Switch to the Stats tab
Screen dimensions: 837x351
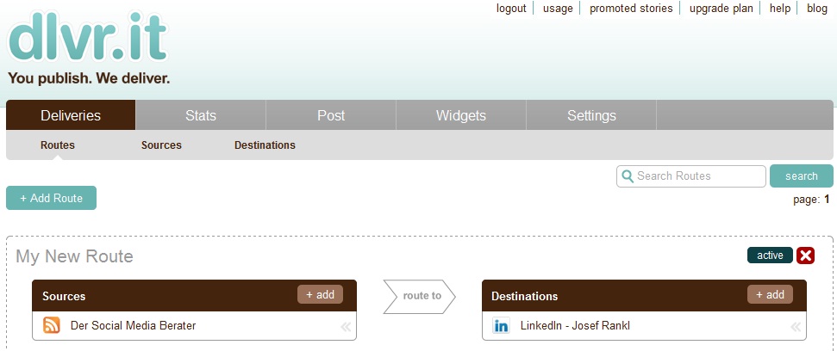(201, 115)
